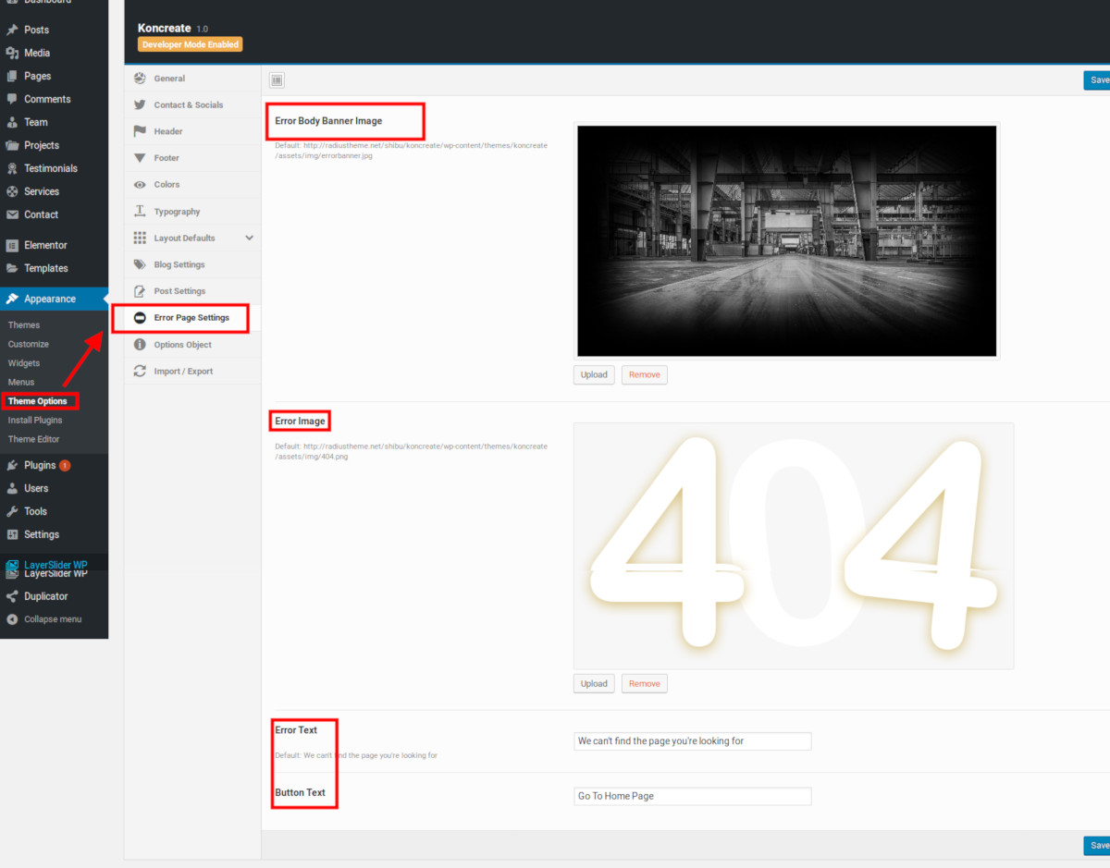Open Error Page Settings tab
Viewport: 1110px width, 868px height.
(192, 318)
